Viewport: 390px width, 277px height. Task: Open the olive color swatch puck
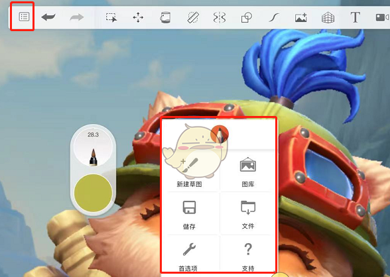pyautogui.click(x=93, y=193)
